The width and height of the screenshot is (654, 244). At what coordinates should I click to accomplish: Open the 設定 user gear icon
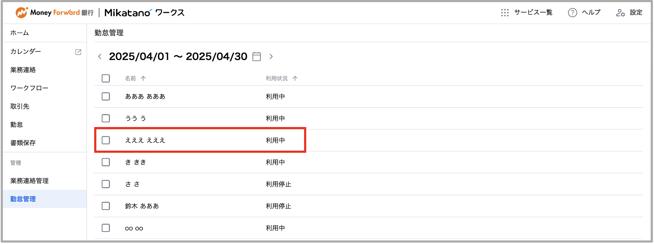[x=620, y=13]
